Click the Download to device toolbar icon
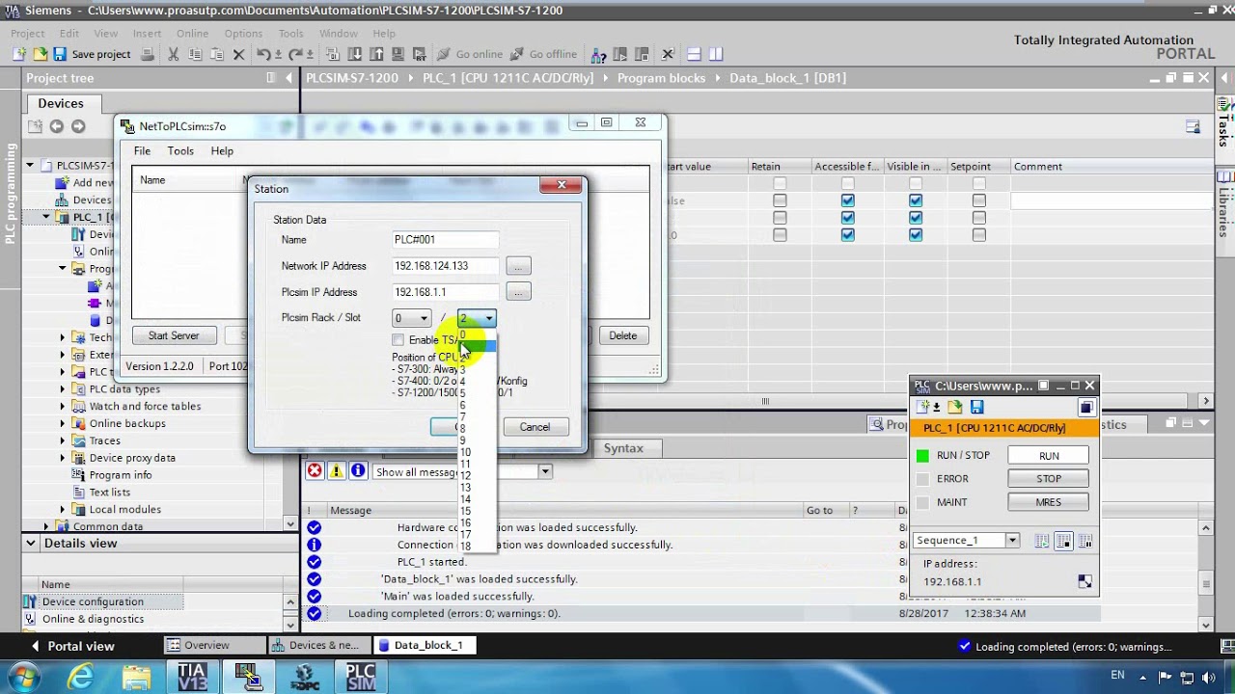 355,54
